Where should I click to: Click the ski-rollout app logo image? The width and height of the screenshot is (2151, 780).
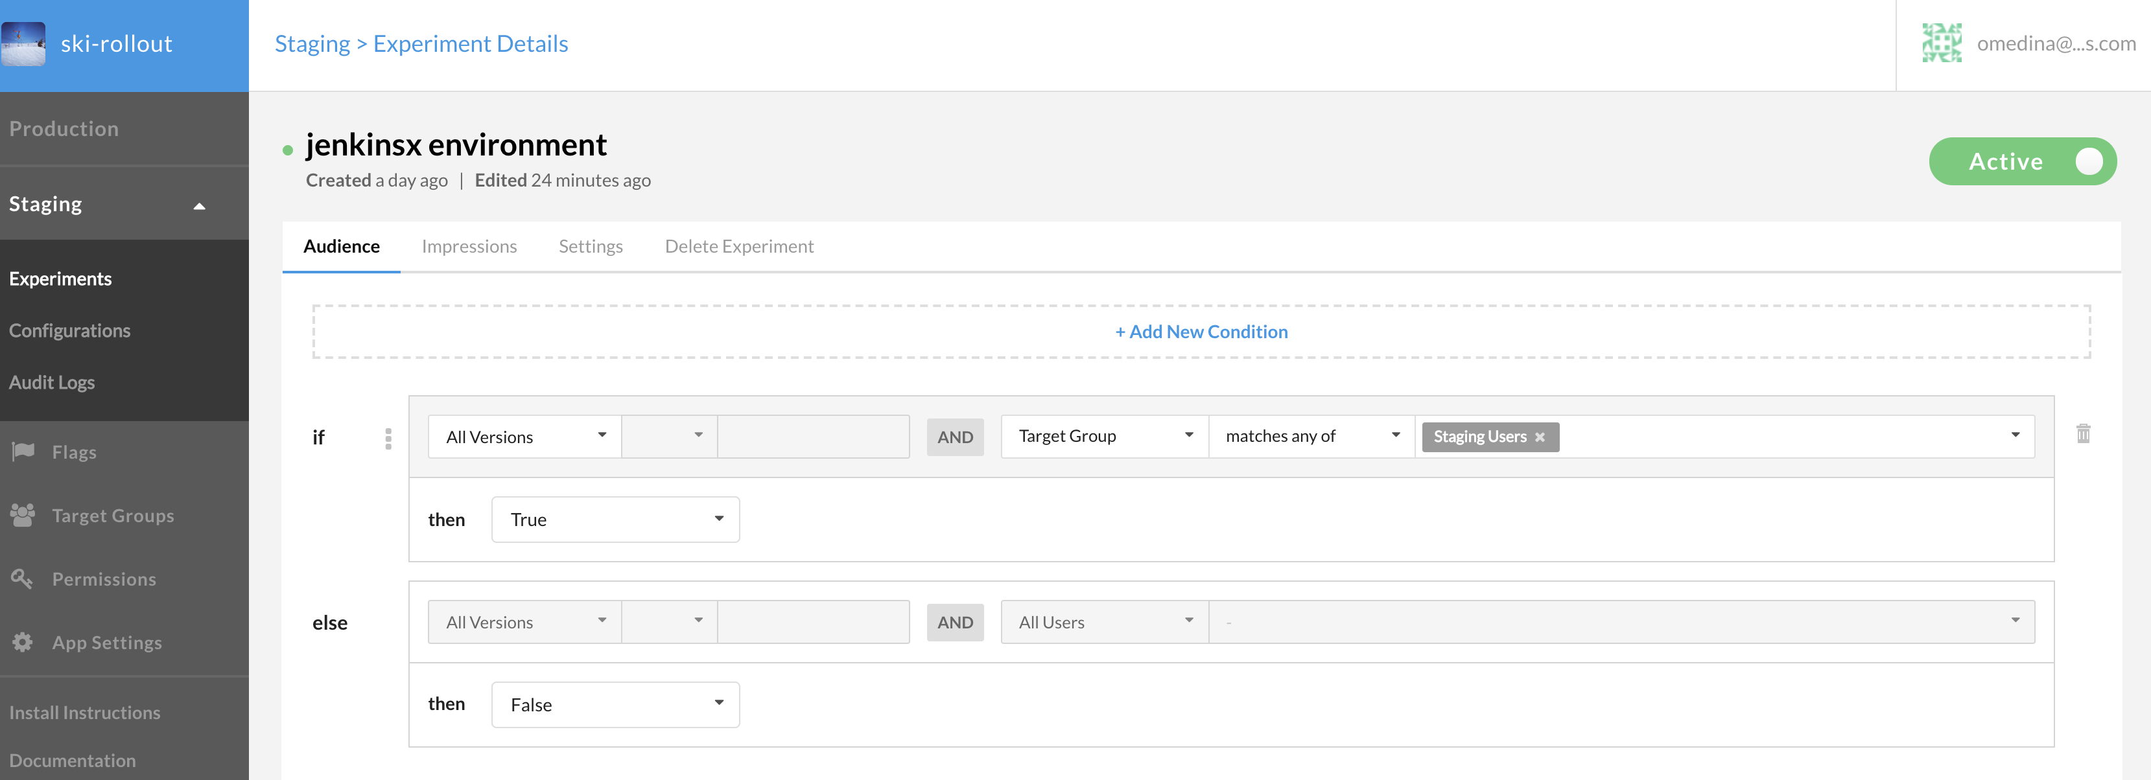pos(23,44)
